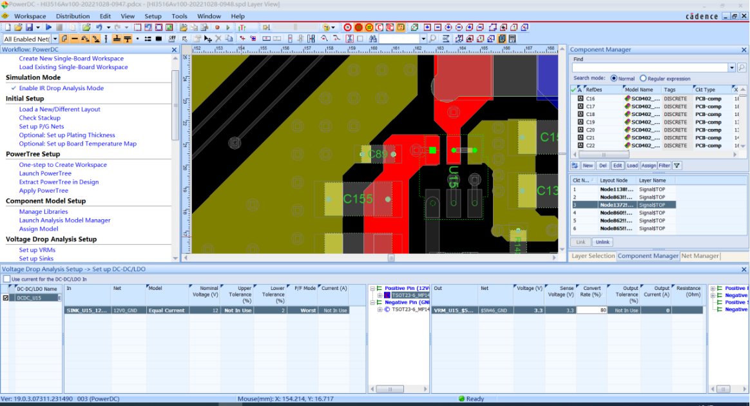This screenshot has height=406, width=750.
Task: Click the search icon beside Find field
Action: tap(742, 68)
